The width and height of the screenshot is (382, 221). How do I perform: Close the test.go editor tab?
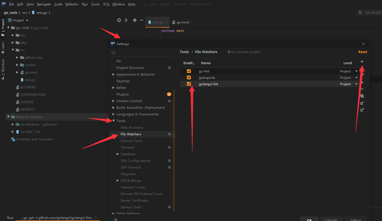click(166, 22)
